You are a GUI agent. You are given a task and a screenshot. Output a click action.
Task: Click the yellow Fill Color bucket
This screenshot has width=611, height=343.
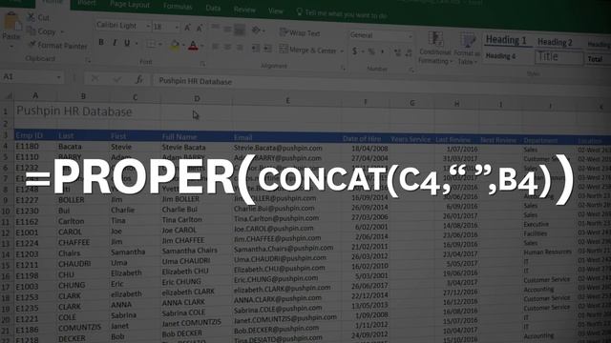(x=175, y=46)
